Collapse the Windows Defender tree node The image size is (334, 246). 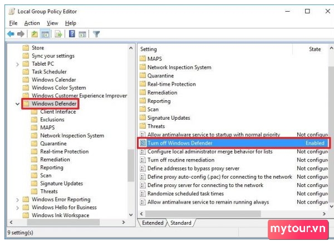click(17, 104)
